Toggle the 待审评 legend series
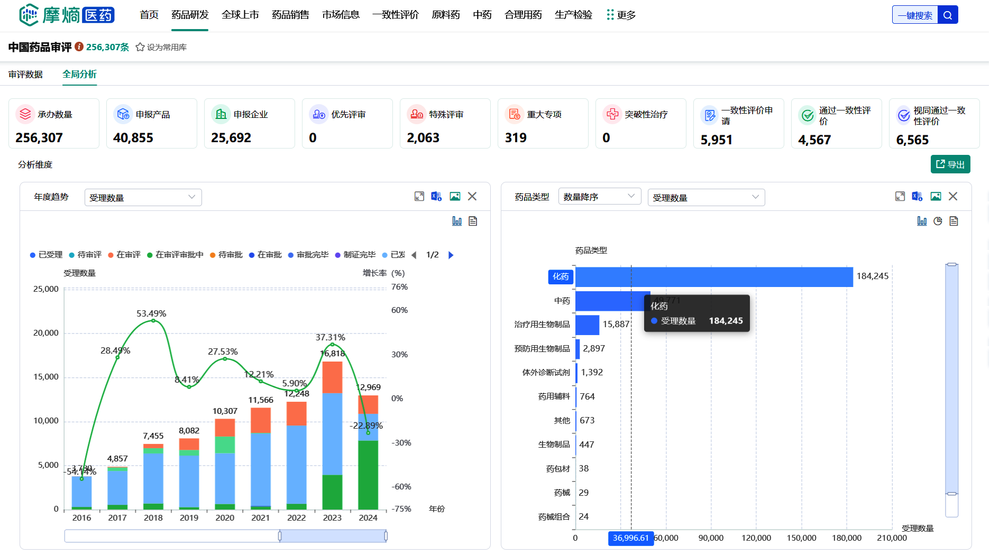 point(85,255)
